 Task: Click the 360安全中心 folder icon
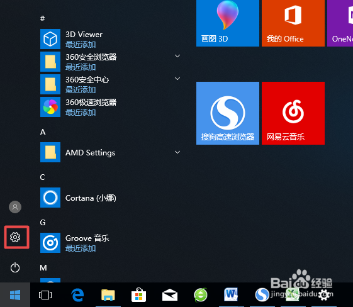[50, 84]
